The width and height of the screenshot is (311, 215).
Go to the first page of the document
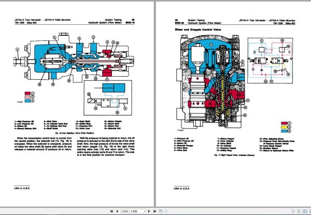[x=111, y=211]
